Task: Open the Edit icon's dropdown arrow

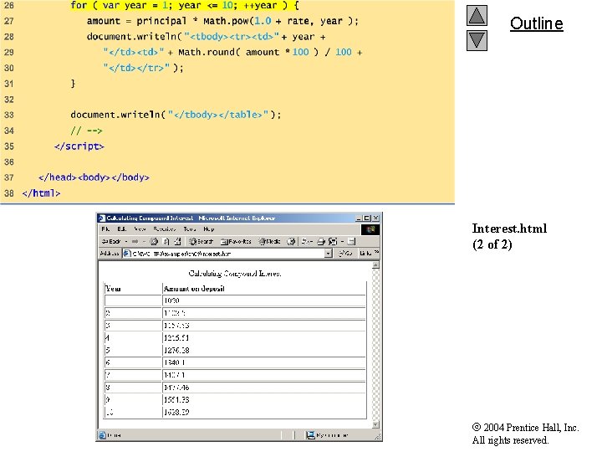Action: 342,241
